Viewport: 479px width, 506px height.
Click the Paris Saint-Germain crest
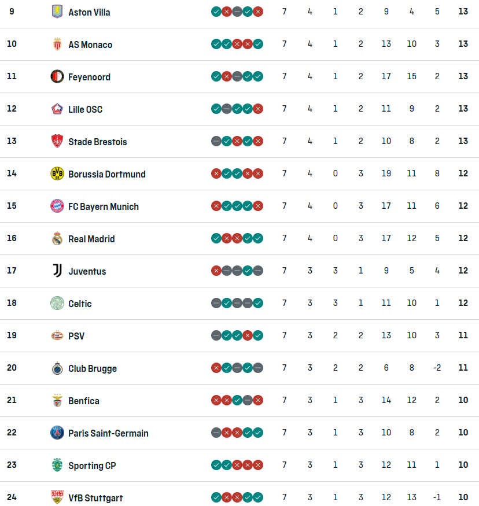pyautogui.click(x=56, y=433)
